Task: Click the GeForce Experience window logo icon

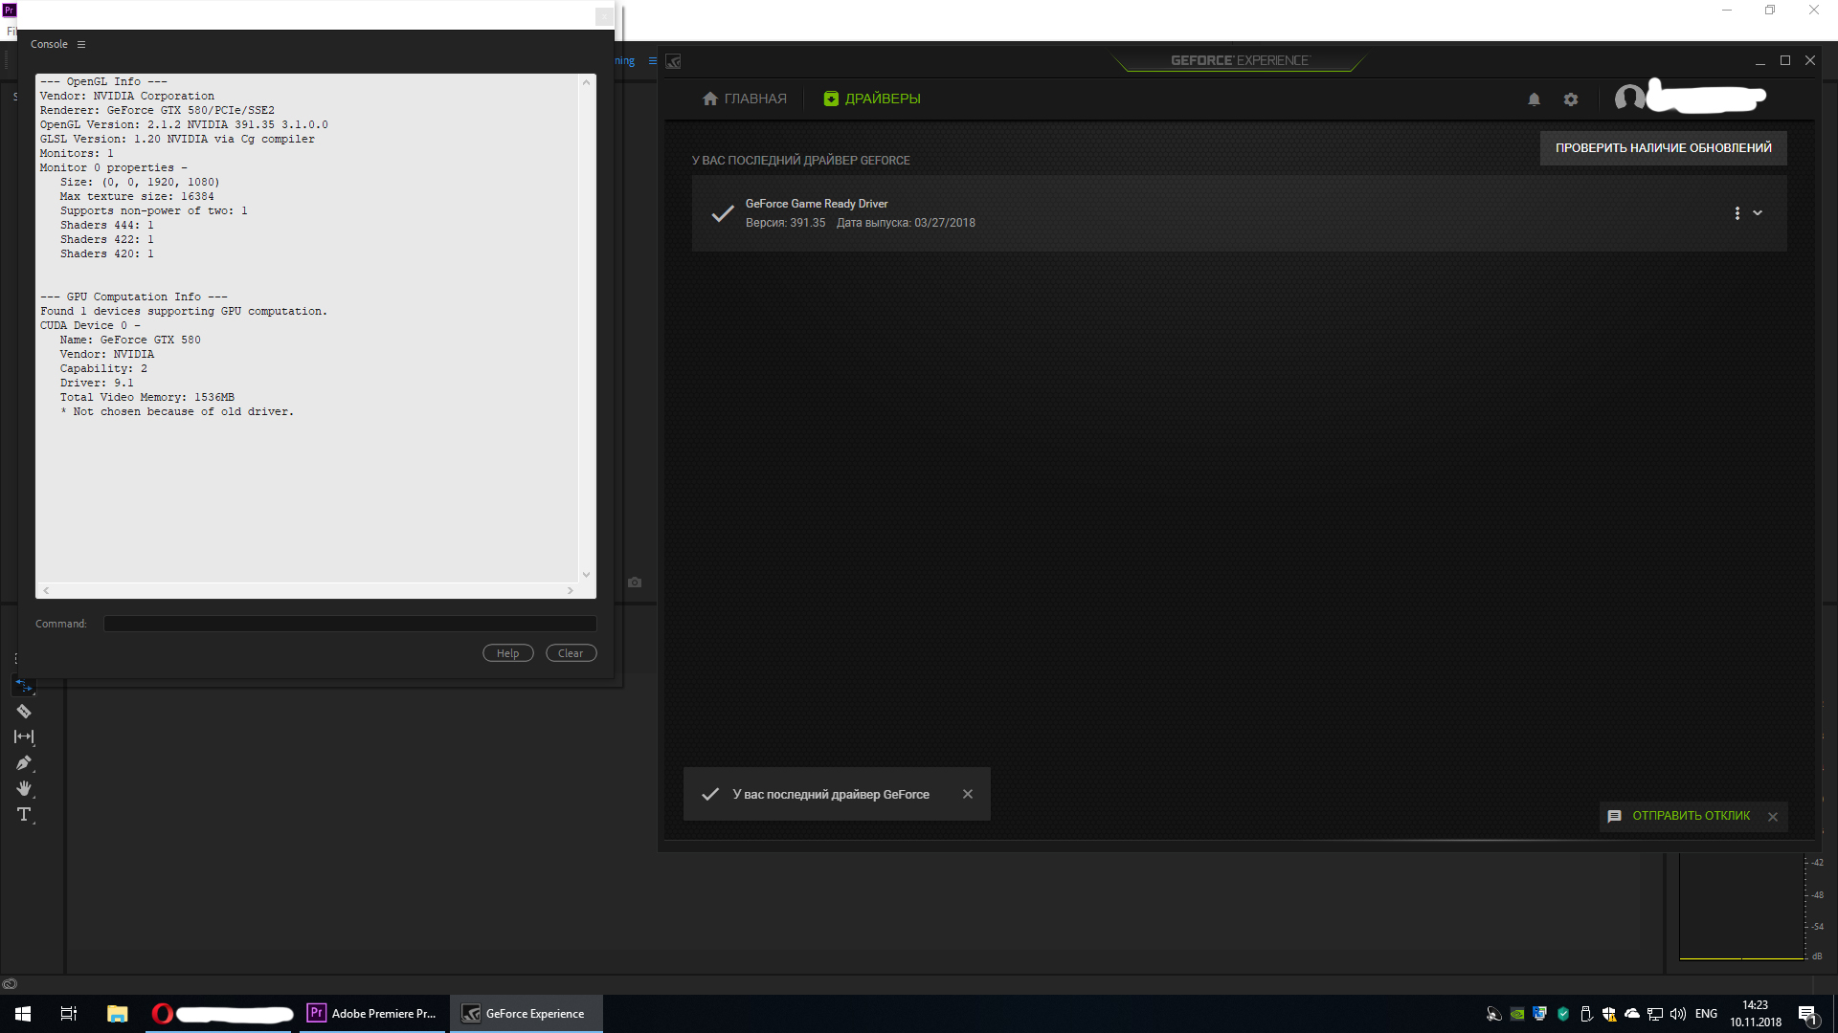Action: (x=674, y=62)
